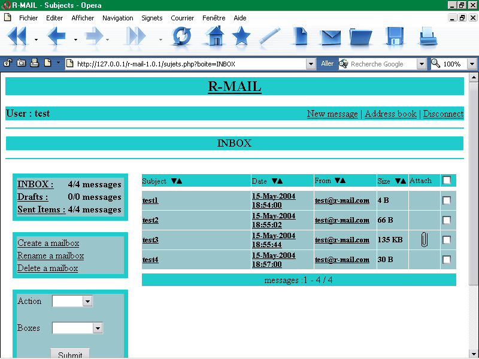
Task: Click the Print toolbar icon
Action: click(x=428, y=37)
